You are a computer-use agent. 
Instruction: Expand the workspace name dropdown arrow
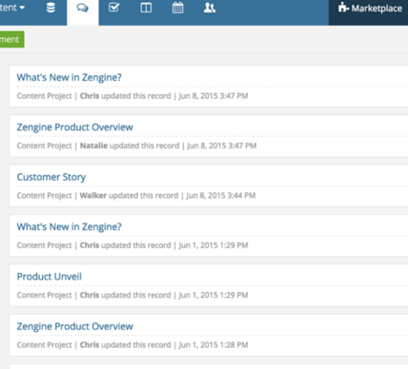(22, 8)
